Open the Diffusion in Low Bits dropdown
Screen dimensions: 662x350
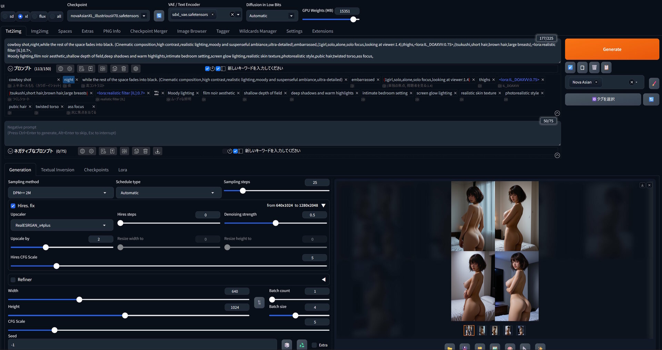point(272,16)
